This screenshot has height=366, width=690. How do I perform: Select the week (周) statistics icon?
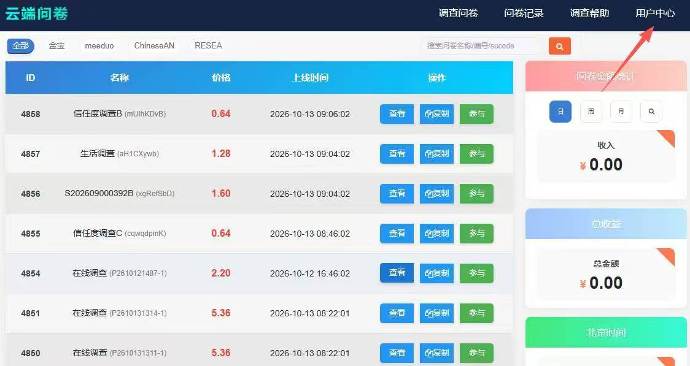[x=591, y=112]
